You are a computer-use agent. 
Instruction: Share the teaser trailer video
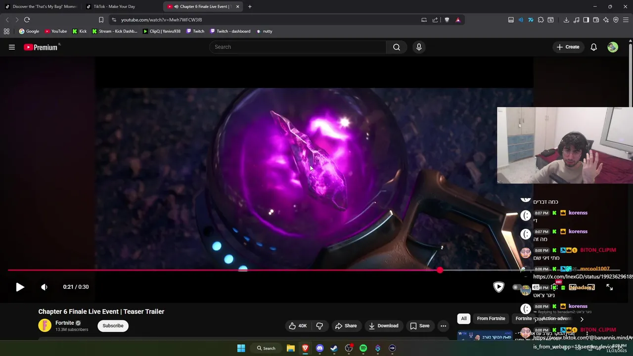tap(346, 326)
